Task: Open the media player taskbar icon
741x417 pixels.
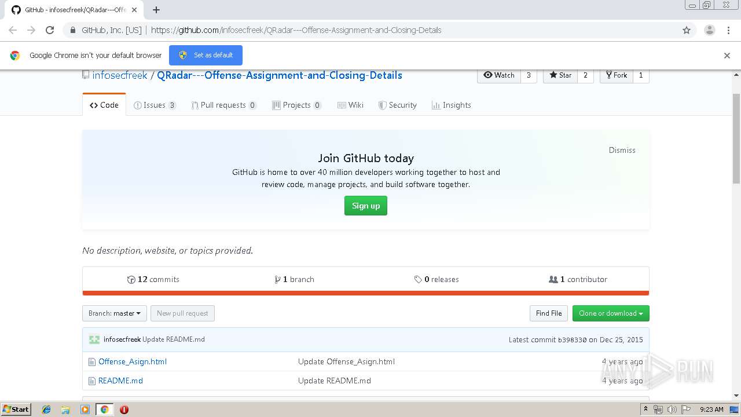Action: click(85, 409)
